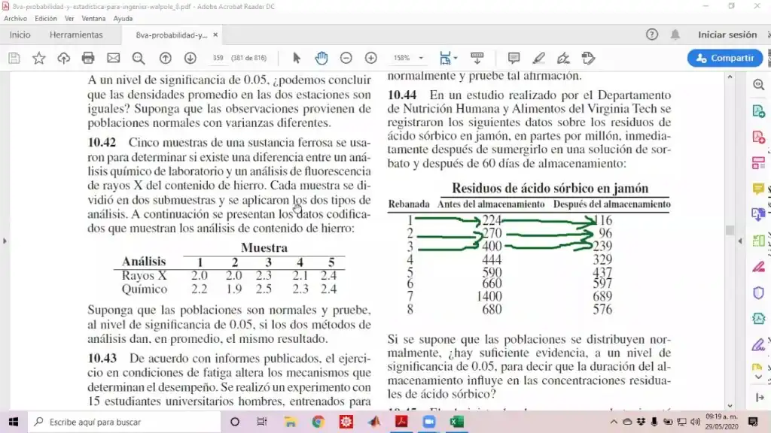The height and width of the screenshot is (433, 771).
Task: Open the Fill and Sign pen tool
Action: coord(563,58)
